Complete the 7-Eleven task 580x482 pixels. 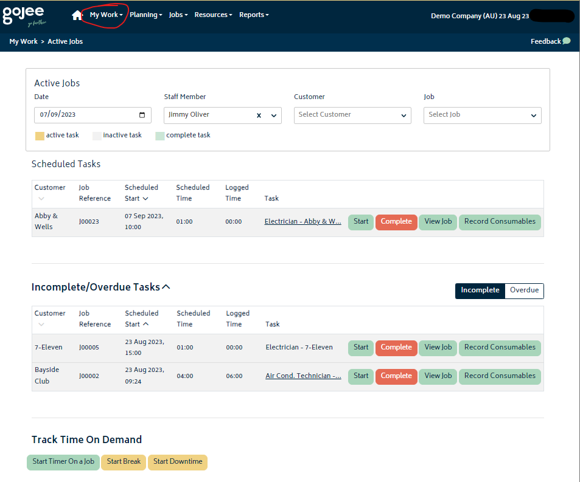(x=396, y=348)
